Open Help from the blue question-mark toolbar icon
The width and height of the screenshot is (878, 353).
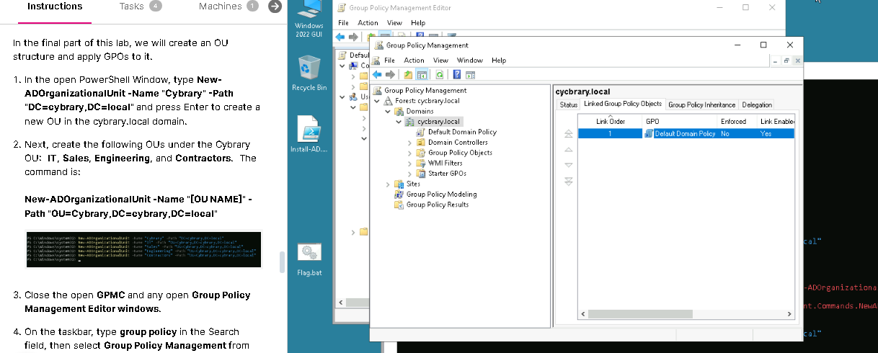(458, 74)
